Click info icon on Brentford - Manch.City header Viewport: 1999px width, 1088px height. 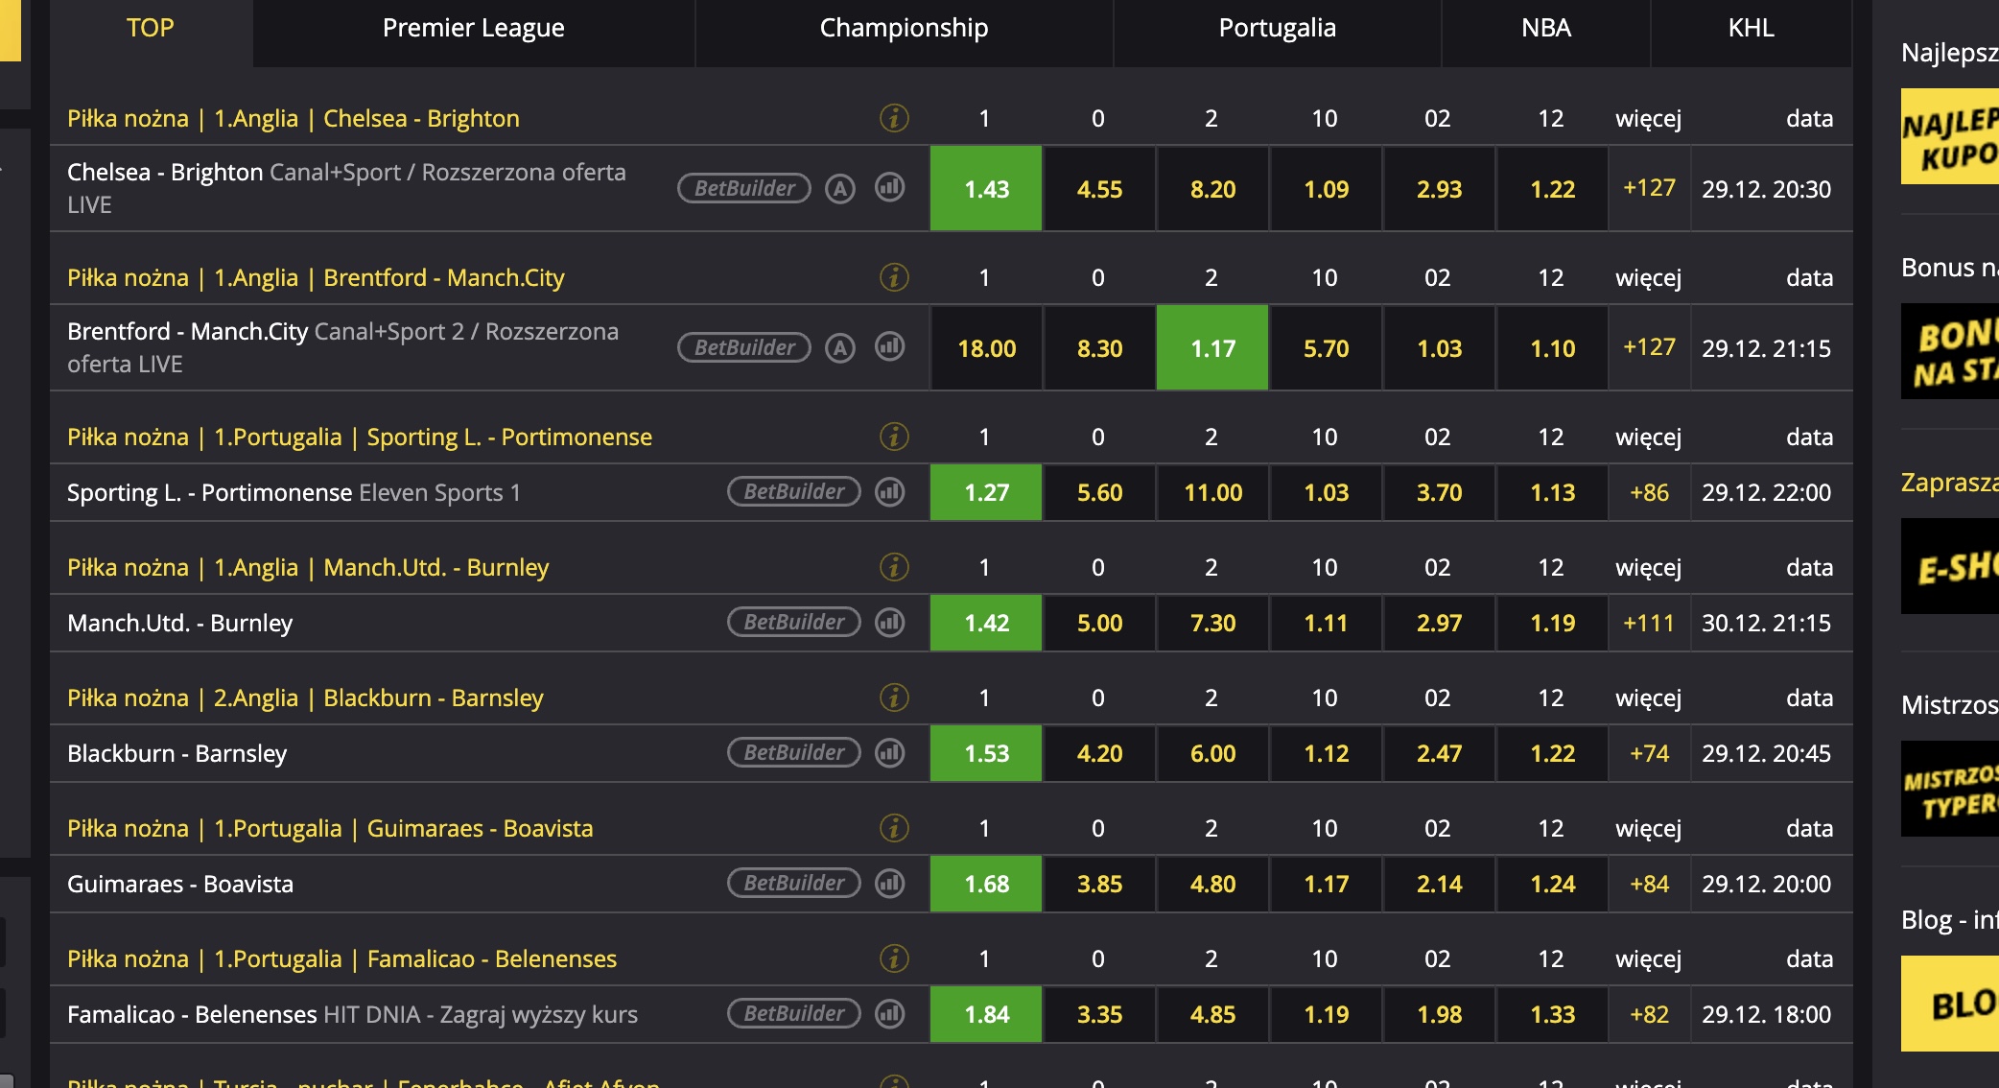[894, 277]
